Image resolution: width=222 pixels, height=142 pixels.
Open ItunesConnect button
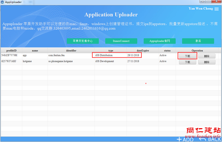(121, 41)
